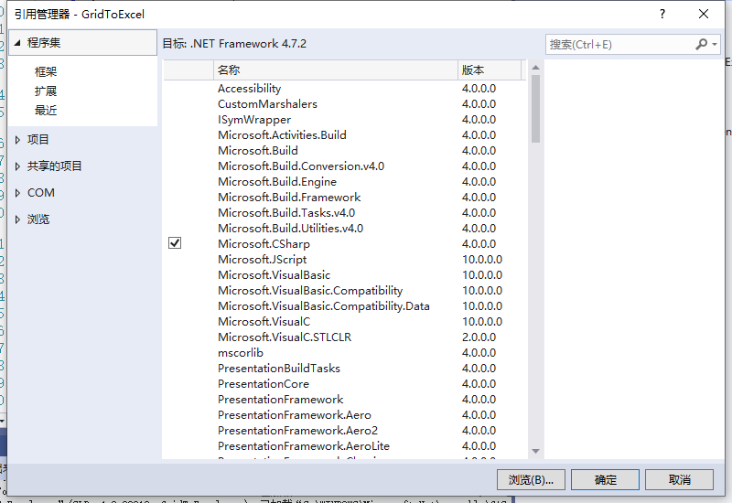This screenshot has height=503, width=732.
Task: Select PresentationFramework.Aero row
Action: click(345, 415)
